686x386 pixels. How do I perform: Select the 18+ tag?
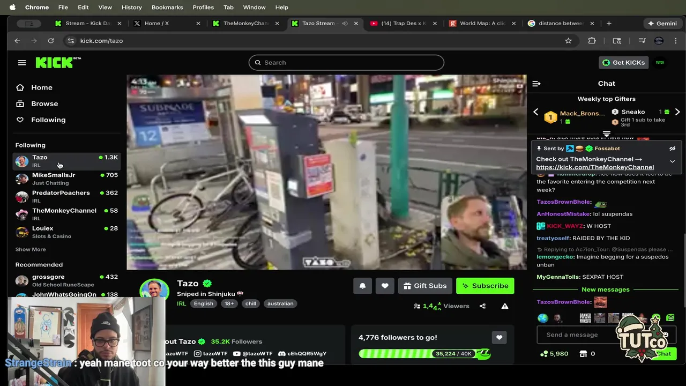(229, 303)
